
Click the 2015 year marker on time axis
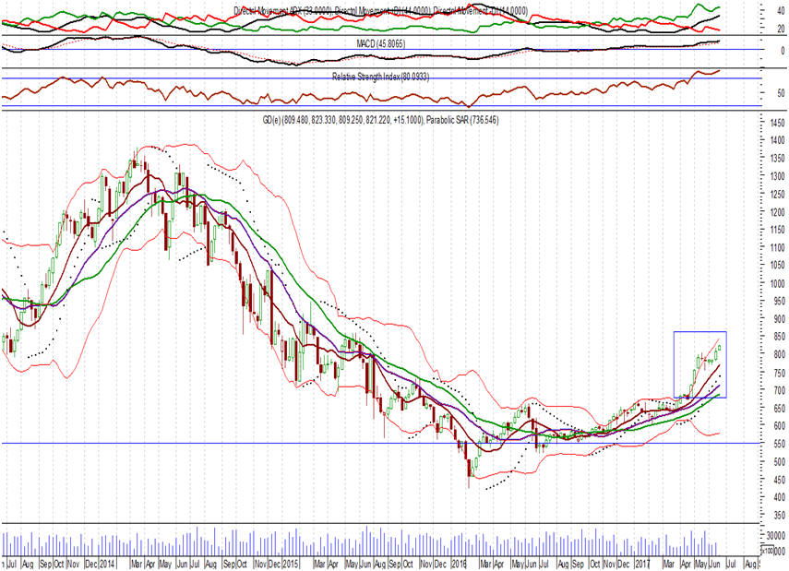coord(290,562)
